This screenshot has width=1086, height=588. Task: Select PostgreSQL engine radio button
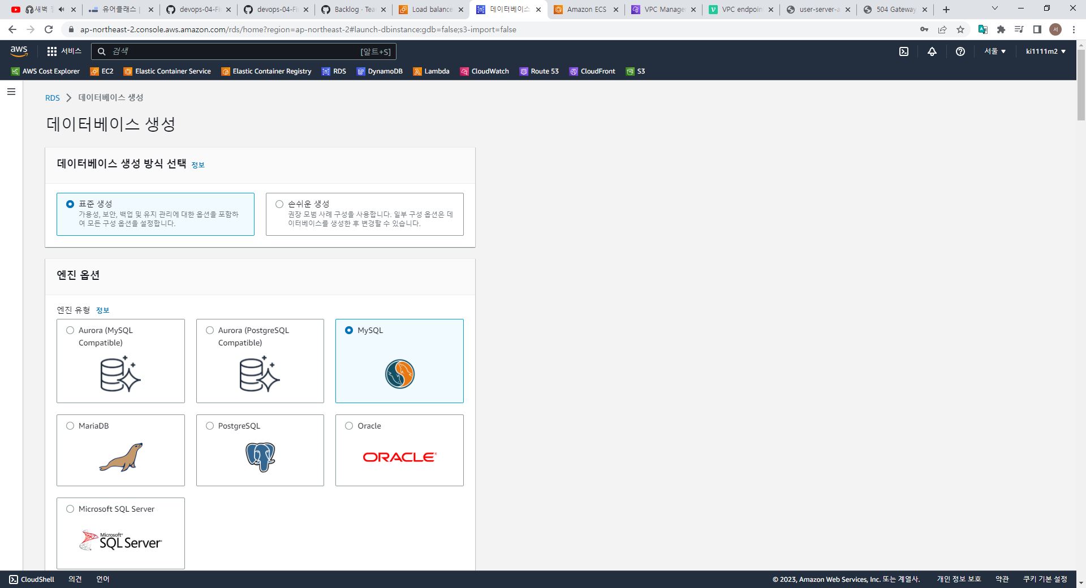click(x=210, y=426)
